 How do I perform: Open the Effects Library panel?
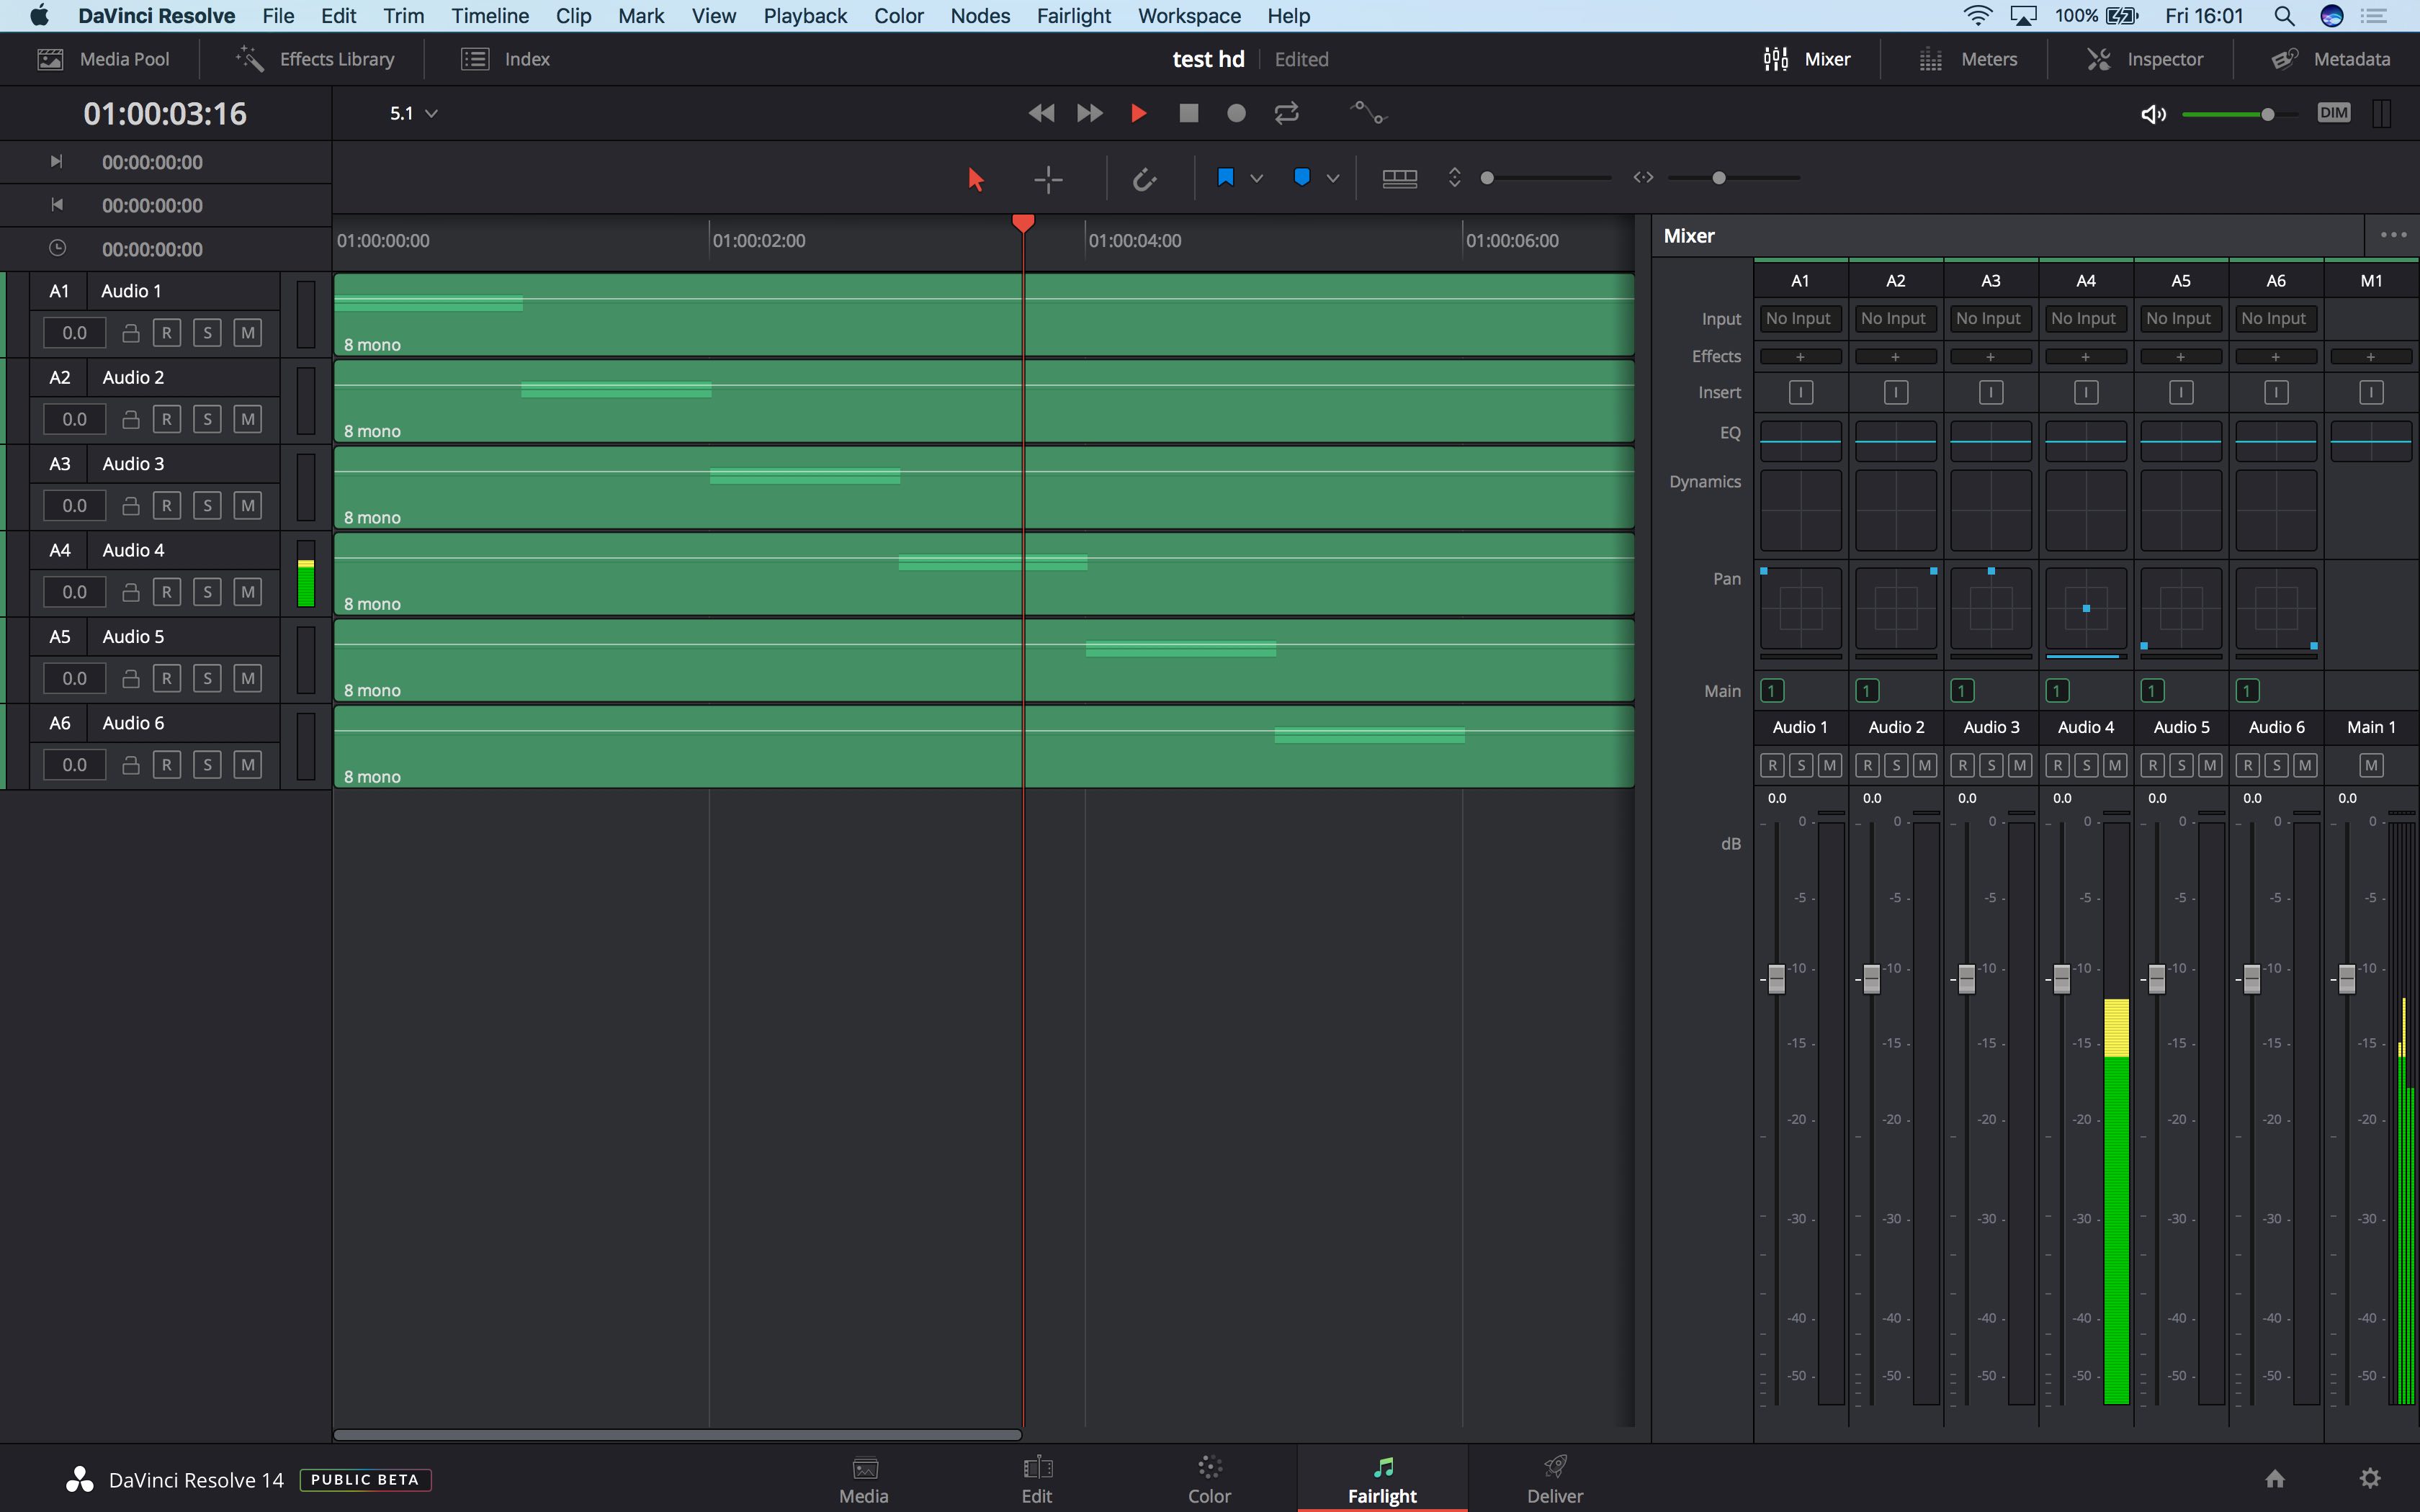tap(315, 59)
